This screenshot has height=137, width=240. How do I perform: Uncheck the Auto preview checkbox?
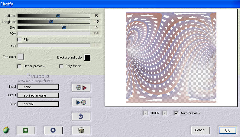[176, 113]
